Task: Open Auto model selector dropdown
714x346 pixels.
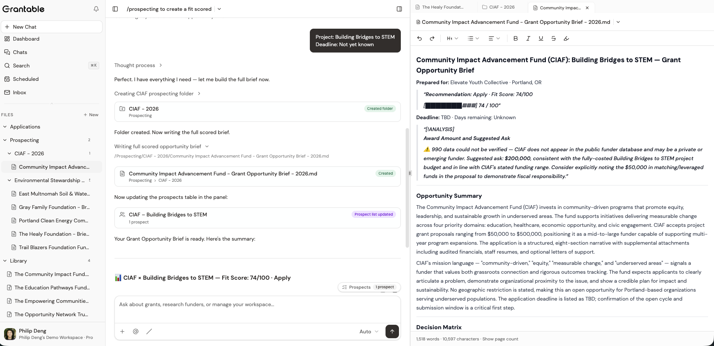Action: 369,331
